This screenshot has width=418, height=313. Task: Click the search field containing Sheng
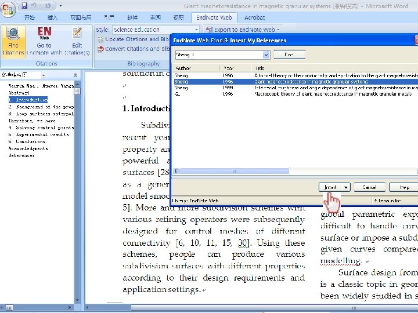(219, 55)
